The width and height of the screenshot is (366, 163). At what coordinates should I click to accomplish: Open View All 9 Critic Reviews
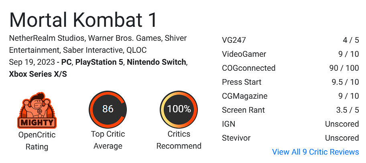315,152
